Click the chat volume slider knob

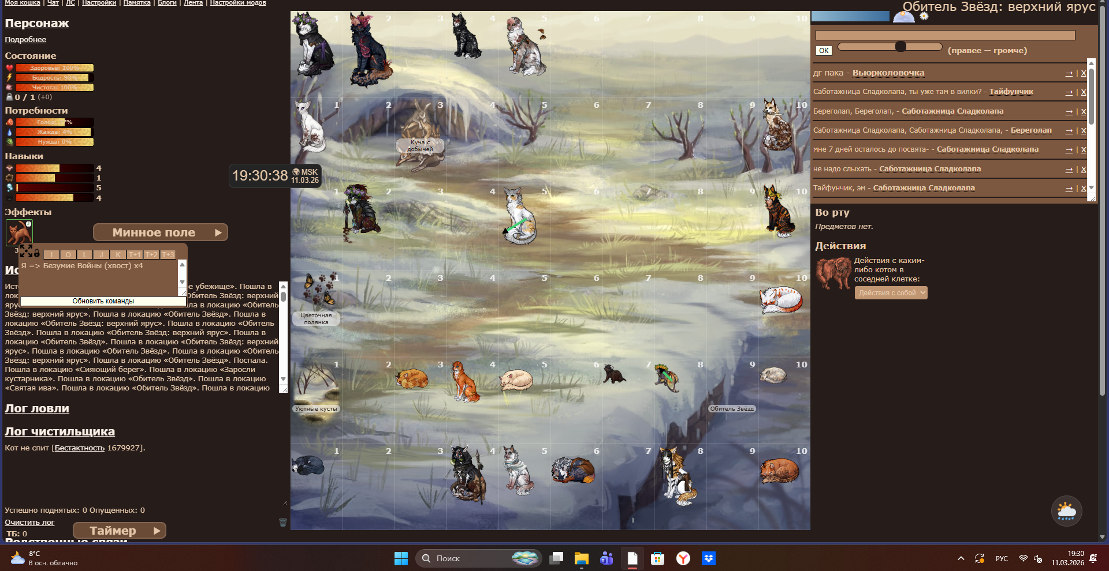click(900, 47)
